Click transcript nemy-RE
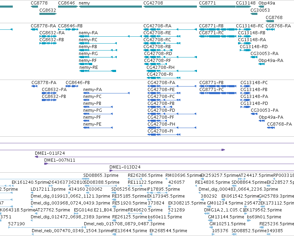 coord(88,67)
